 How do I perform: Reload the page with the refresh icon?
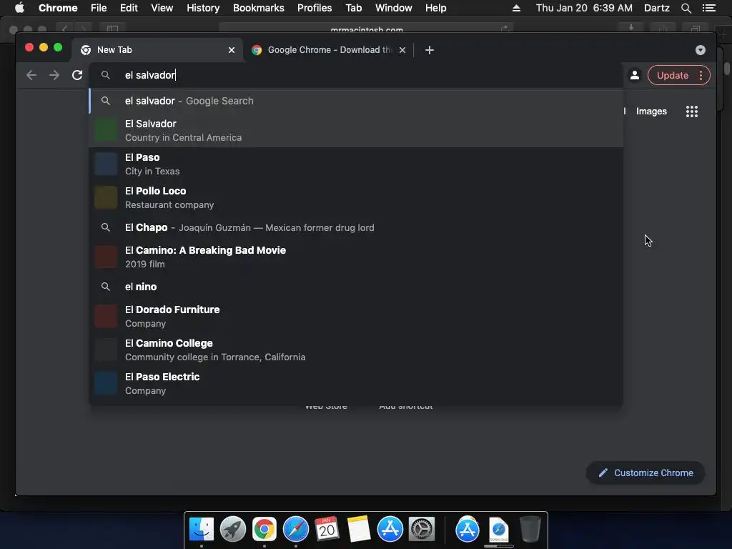[x=77, y=75]
